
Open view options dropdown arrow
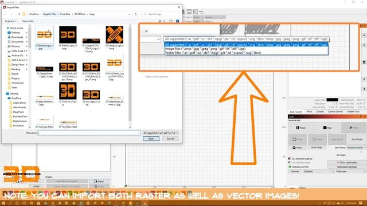[164, 21]
